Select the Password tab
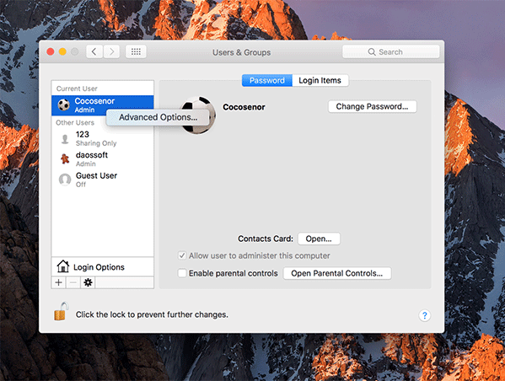This screenshot has height=381, width=505. coord(267,80)
